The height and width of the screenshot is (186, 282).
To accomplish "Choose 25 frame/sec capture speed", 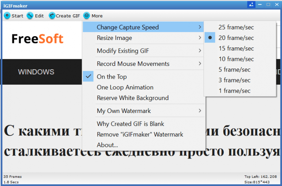I will 237,27.
